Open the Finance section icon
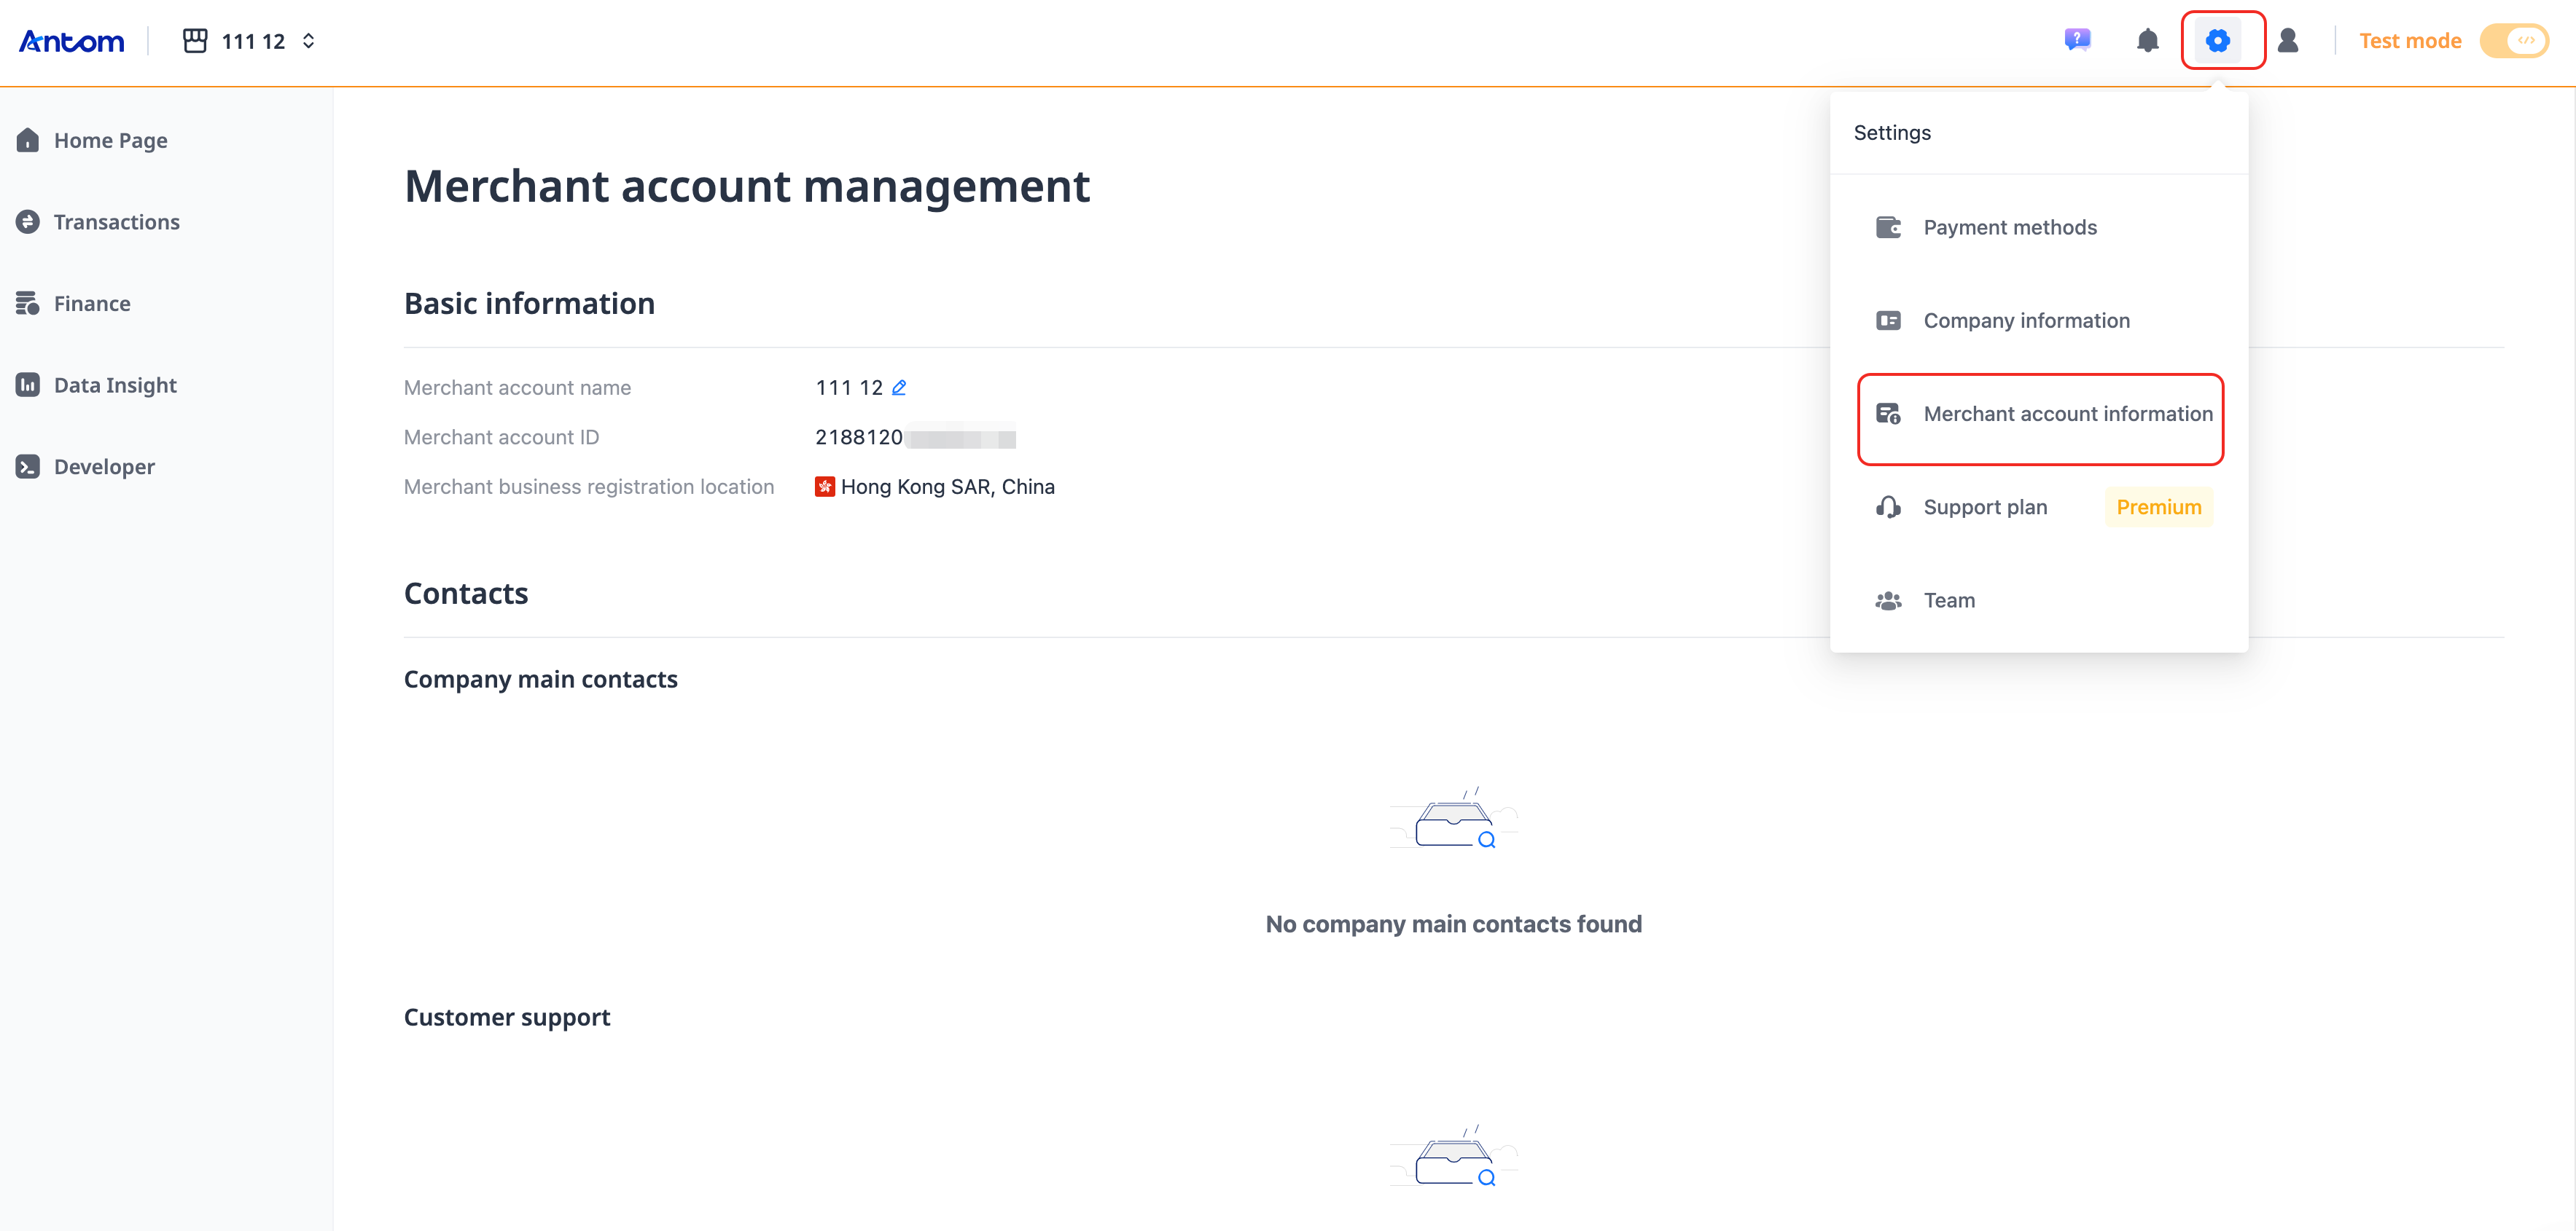Image resolution: width=2576 pixels, height=1231 pixels. tap(28, 303)
